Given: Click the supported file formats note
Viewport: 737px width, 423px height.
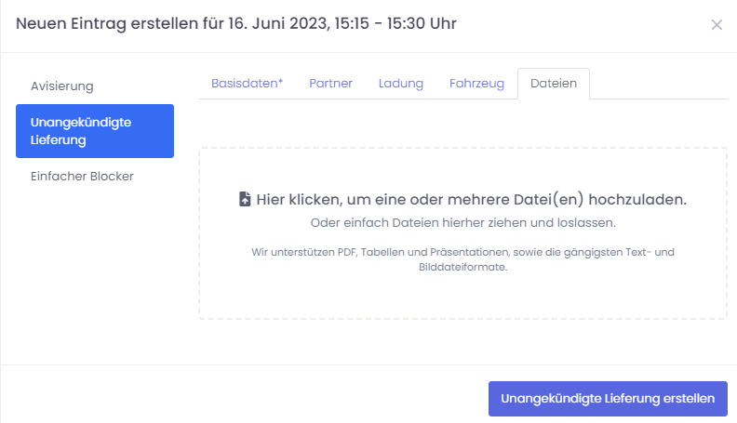Looking at the screenshot, I should point(462,259).
